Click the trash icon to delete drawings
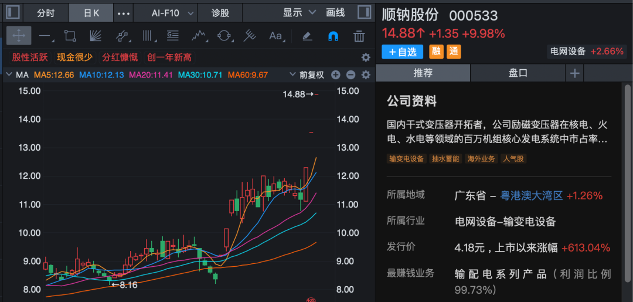633x302 pixels. (359, 36)
